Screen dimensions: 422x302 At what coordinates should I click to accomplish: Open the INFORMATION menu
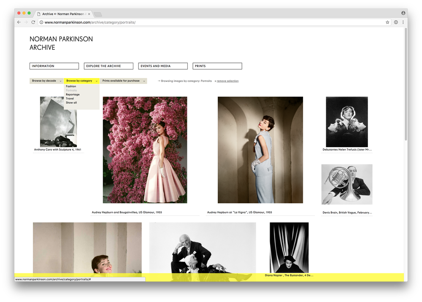click(x=54, y=66)
